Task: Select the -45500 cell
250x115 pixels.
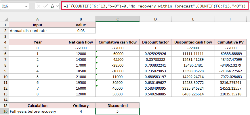Action: (117, 59)
